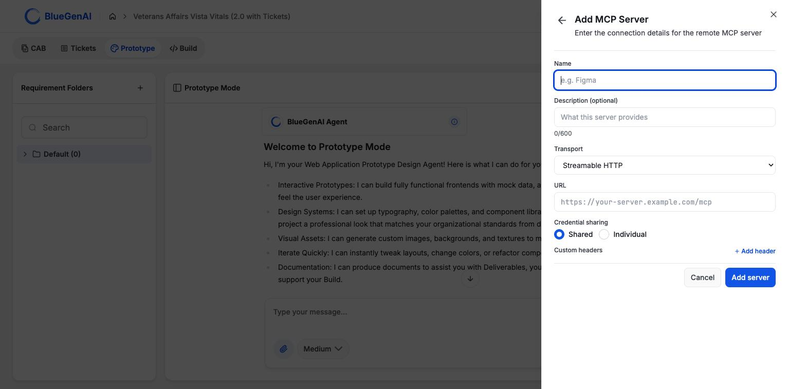Click the Welcome to Prototype Mode heading

[327, 147]
